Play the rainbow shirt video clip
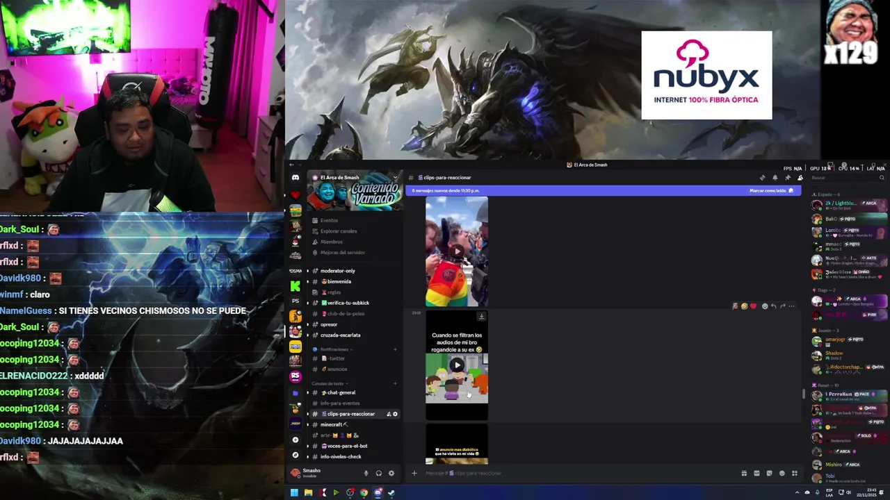 coord(457,251)
